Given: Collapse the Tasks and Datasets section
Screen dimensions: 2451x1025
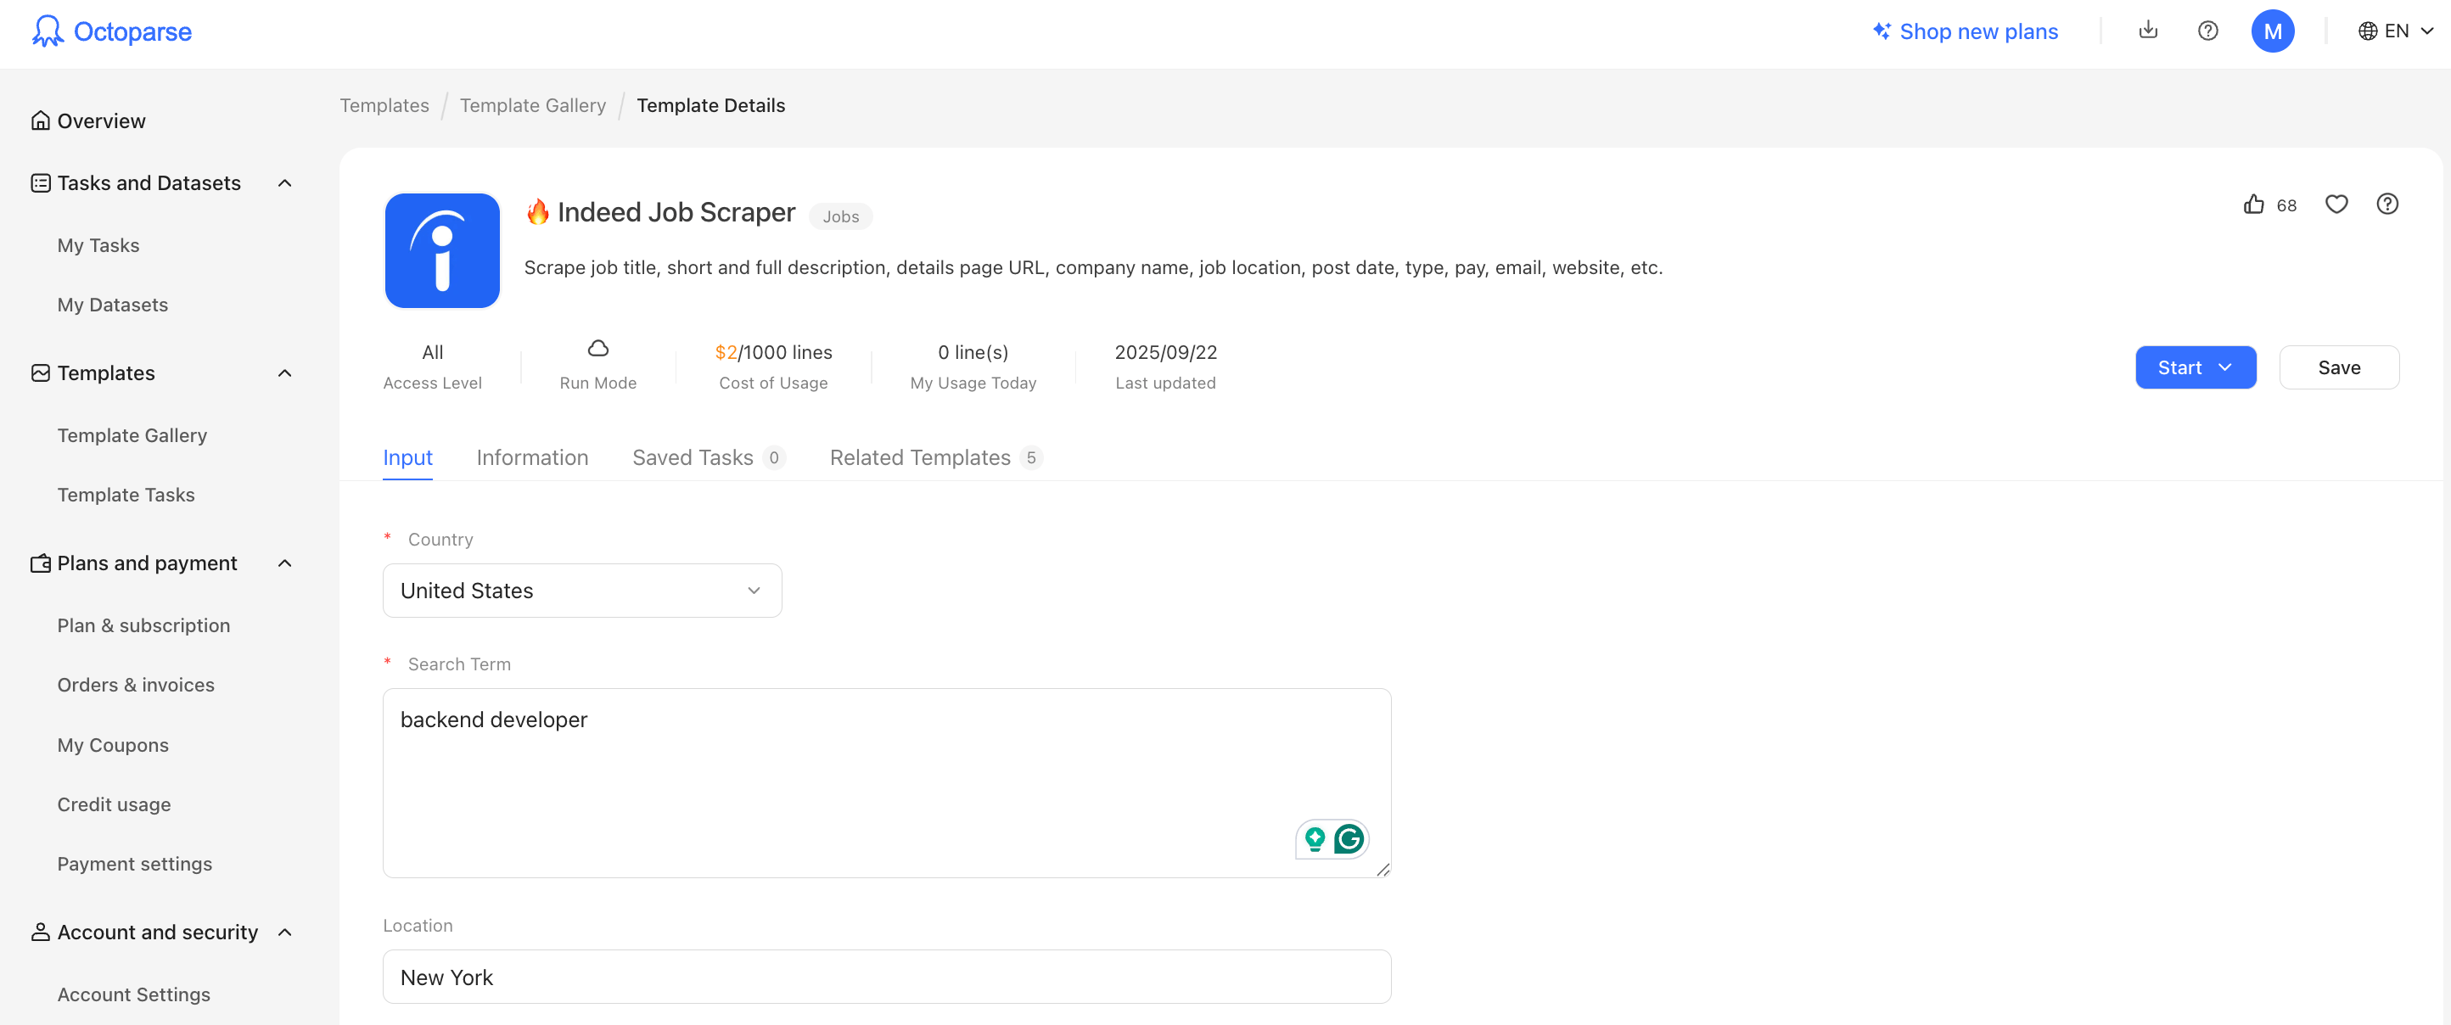Looking at the screenshot, I should point(284,182).
